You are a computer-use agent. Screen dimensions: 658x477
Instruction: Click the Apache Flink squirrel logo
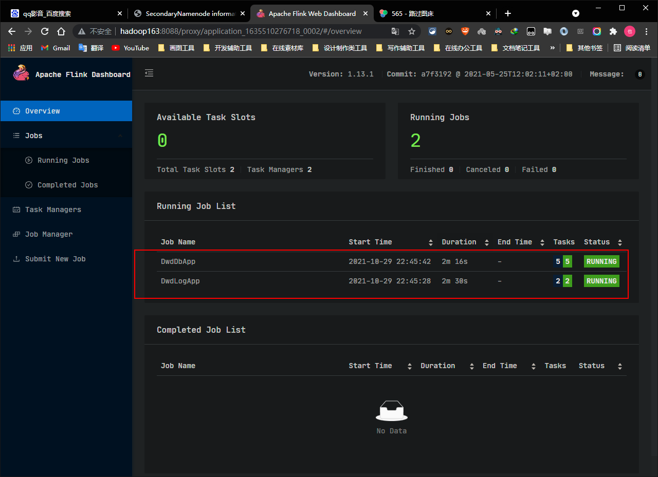21,73
